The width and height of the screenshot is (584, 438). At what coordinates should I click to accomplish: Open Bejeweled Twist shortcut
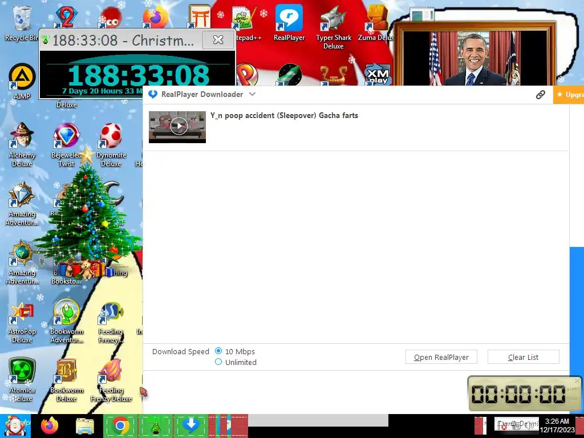coord(66,144)
